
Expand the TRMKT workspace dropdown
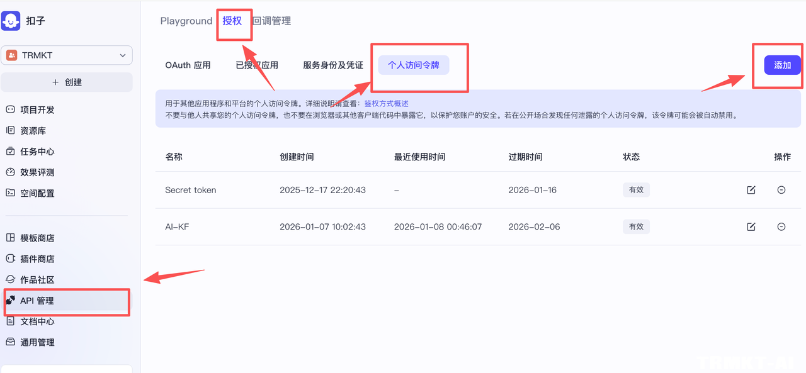[x=67, y=55]
